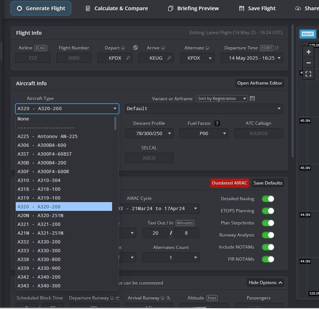Open the Variant Default dropdown
This screenshot has height=309, width=319.
pyautogui.click(x=204, y=109)
